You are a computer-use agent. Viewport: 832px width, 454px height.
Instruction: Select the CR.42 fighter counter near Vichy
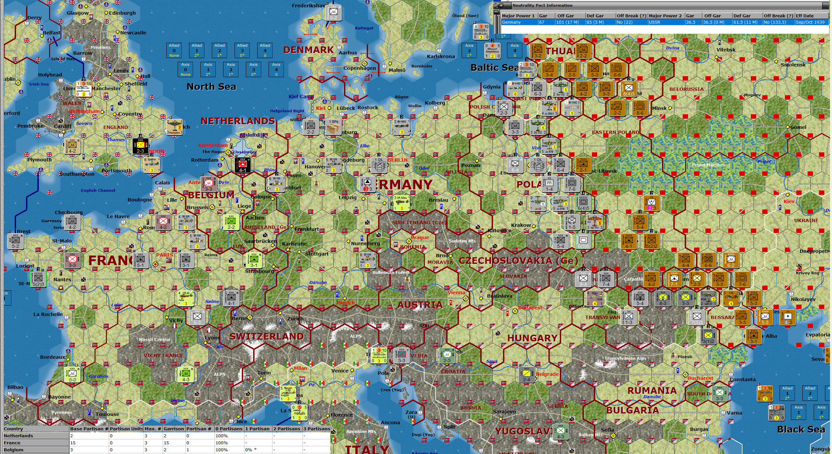pyautogui.click(x=186, y=298)
